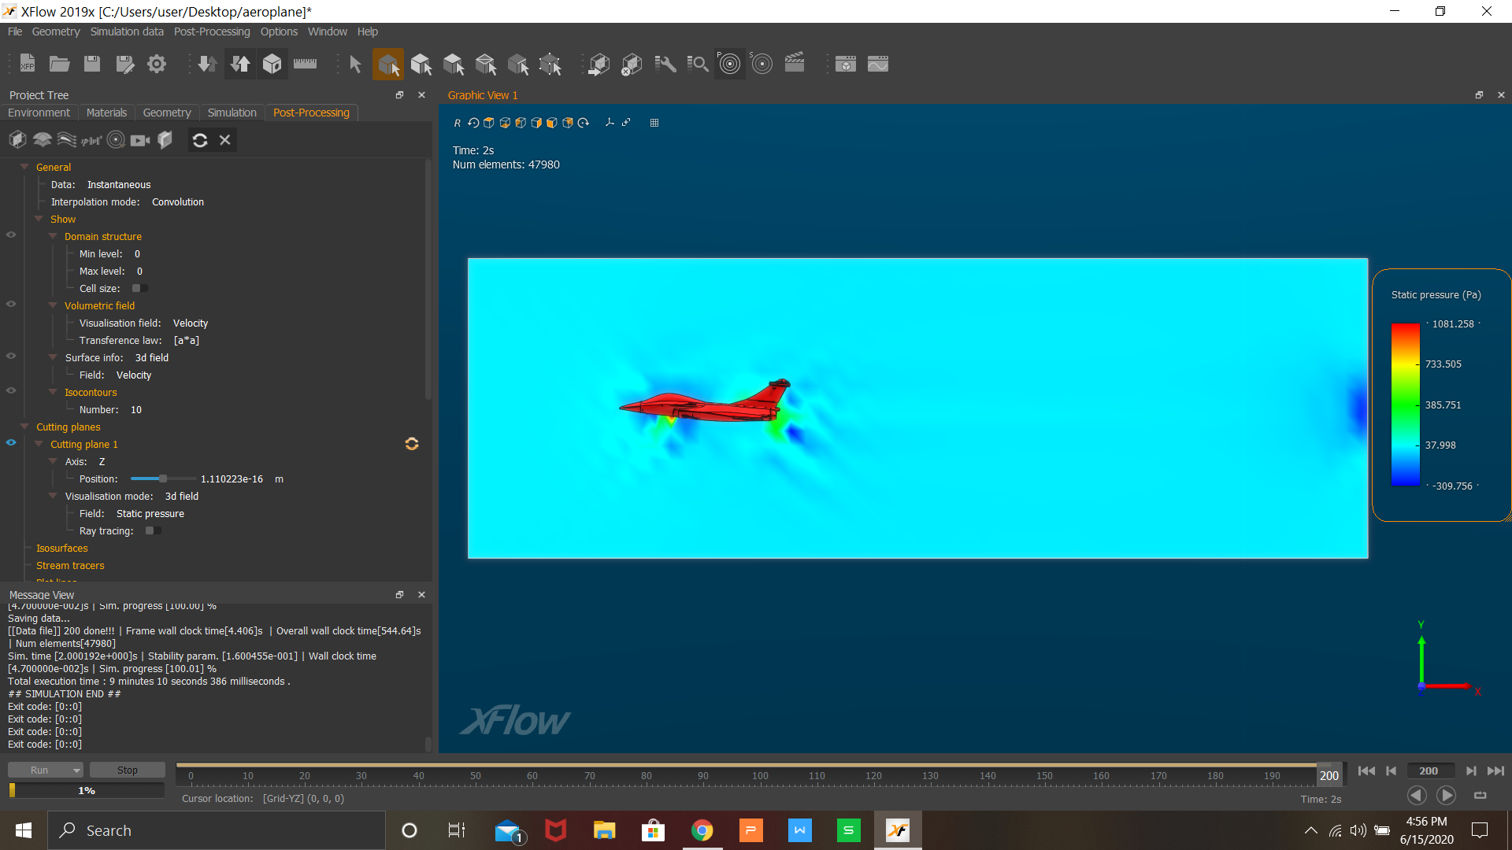
Task: Jump to the first frame
Action: (1366, 771)
